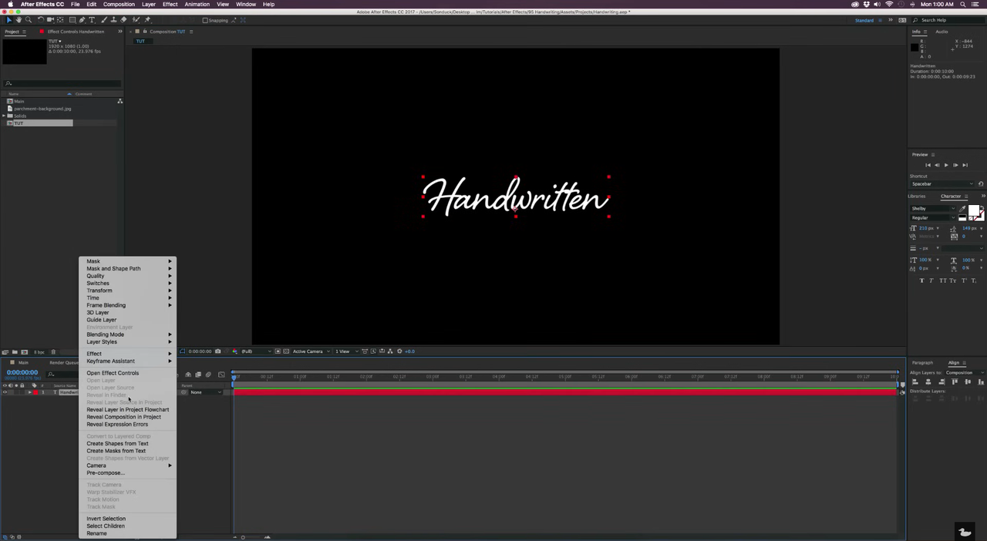The image size is (987, 541).
Task: Select the Rectangle shape tool
Action: pos(72,20)
